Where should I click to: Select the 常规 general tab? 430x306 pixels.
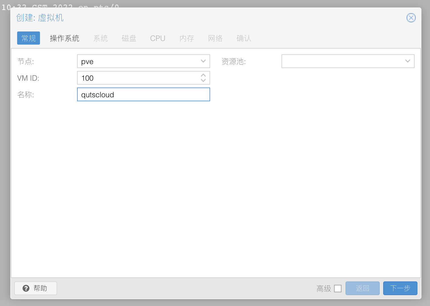click(x=29, y=38)
